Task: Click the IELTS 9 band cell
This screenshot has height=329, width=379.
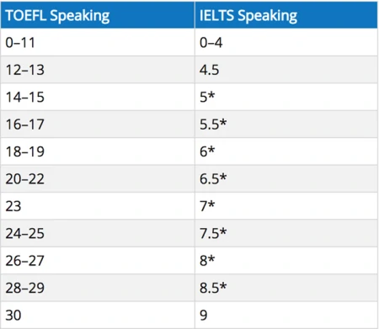Action: coord(286,315)
